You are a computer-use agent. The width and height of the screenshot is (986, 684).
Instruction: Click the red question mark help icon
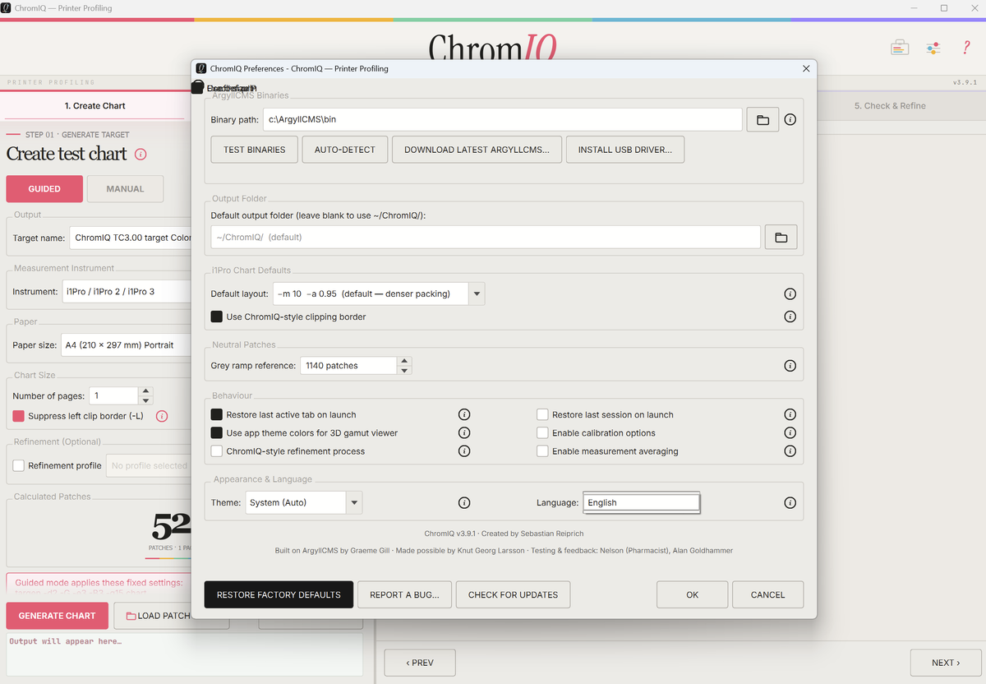pos(967,48)
